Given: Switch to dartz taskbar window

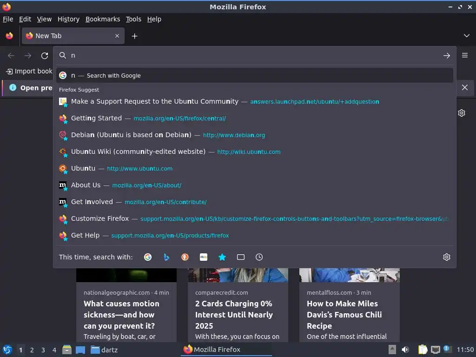Looking at the screenshot, I should [104, 350].
